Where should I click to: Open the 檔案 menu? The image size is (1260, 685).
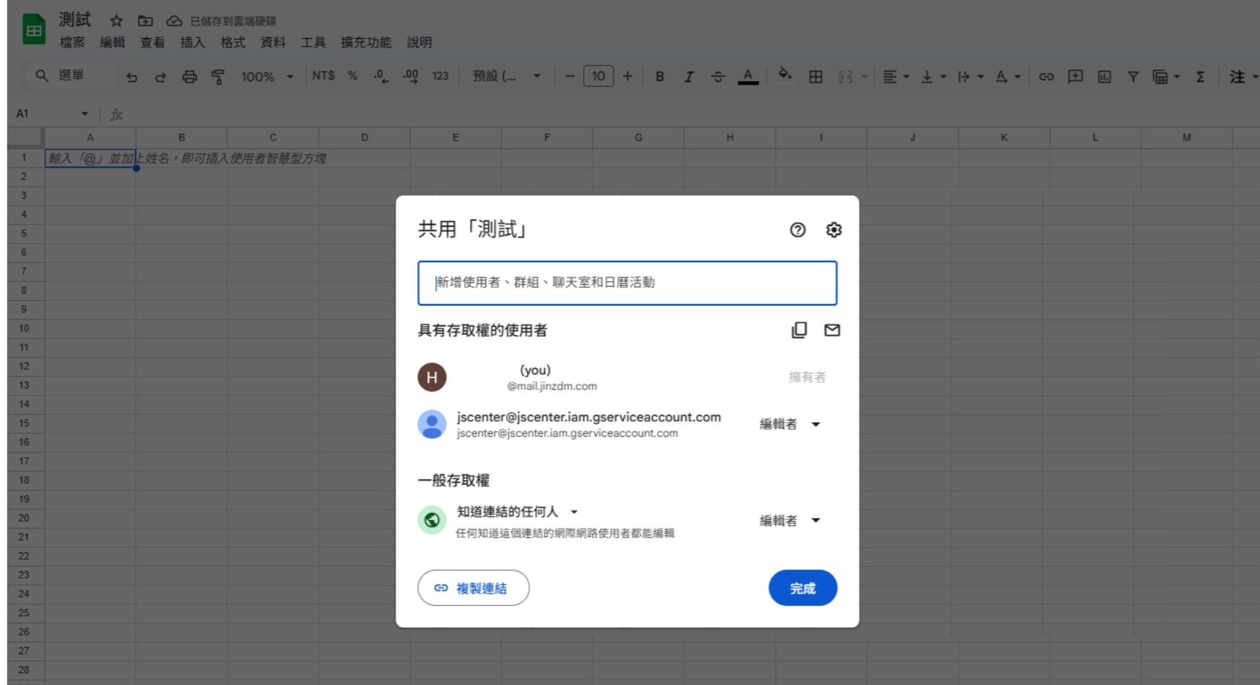coord(72,43)
